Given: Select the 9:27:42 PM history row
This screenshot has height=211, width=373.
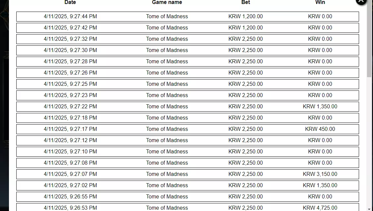Looking at the screenshot, I should (187, 28).
